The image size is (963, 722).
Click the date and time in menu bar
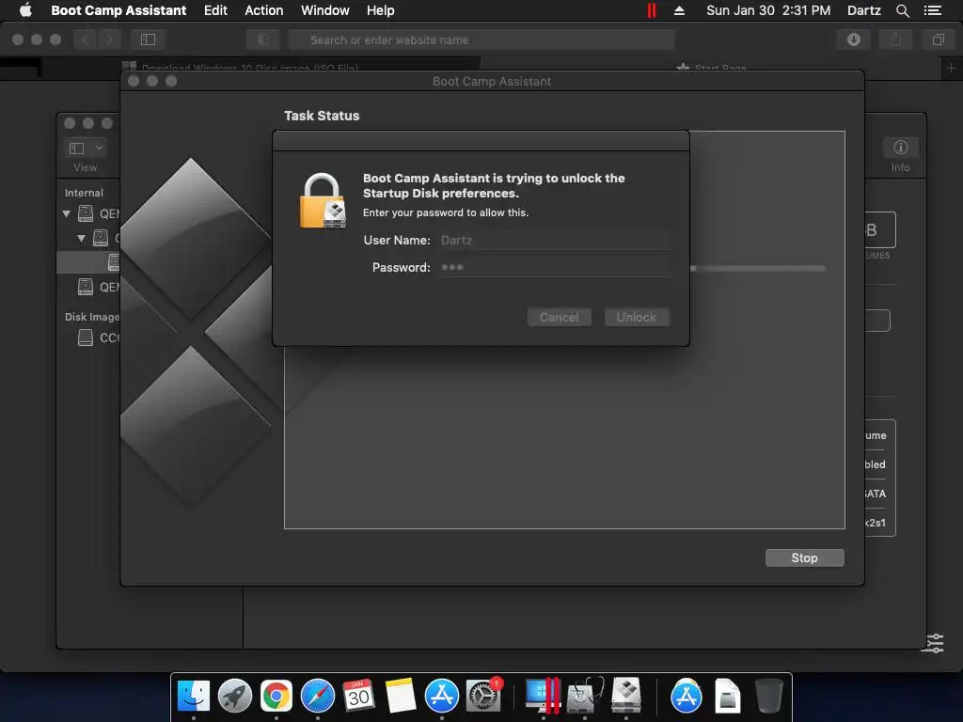coord(768,10)
